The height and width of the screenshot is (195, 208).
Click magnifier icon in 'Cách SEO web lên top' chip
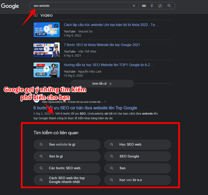[x=41, y=180]
